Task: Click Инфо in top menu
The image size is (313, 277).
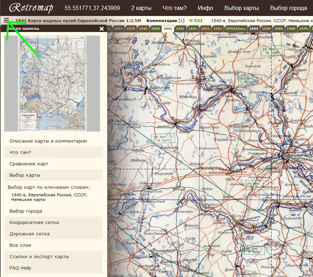Action: [205, 8]
